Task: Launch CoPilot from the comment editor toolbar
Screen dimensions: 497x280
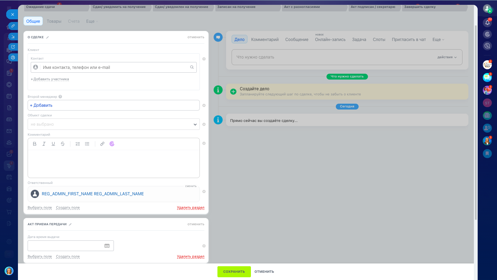Action: [x=112, y=144]
